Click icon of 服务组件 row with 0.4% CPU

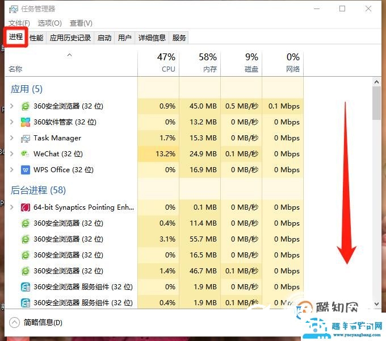coord(26,303)
